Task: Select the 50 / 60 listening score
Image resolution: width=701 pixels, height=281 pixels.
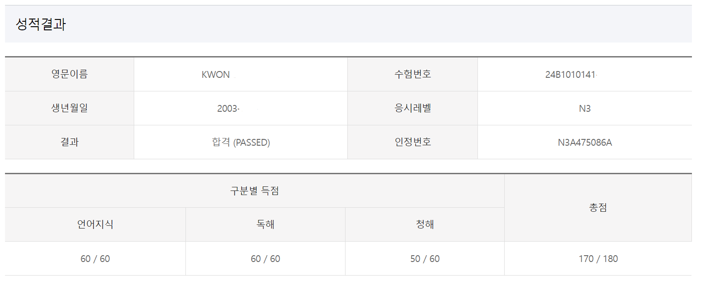Action: (x=425, y=259)
